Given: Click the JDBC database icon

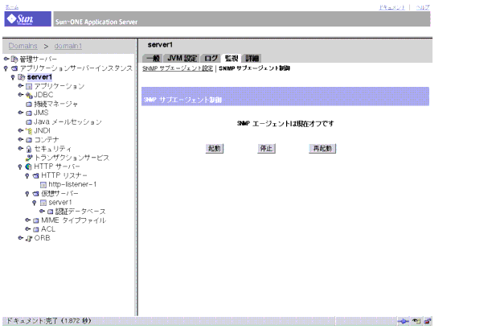Looking at the screenshot, I should (x=29, y=95).
